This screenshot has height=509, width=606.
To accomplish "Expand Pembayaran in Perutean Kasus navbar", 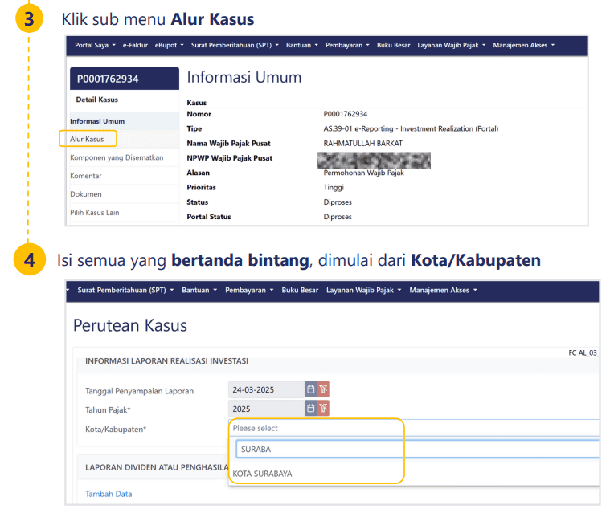I will pos(249,290).
